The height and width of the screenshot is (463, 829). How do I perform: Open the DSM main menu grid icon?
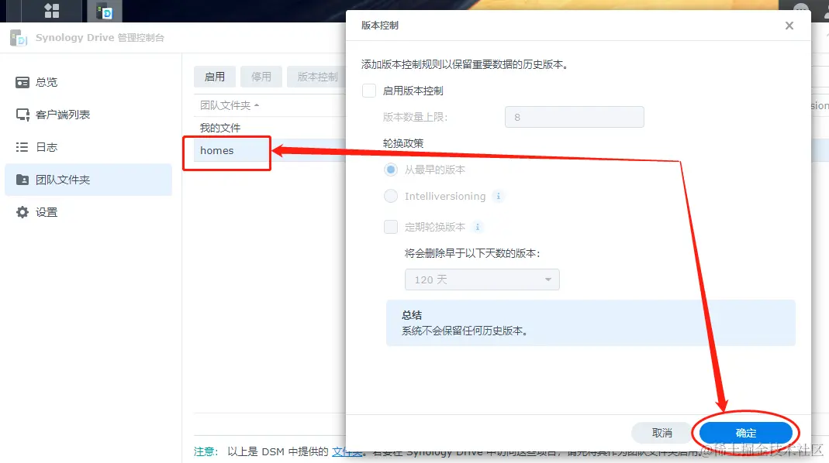(52, 11)
